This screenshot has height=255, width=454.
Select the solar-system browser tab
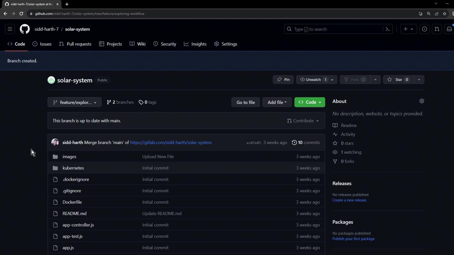pyautogui.click(x=31, y=4)
